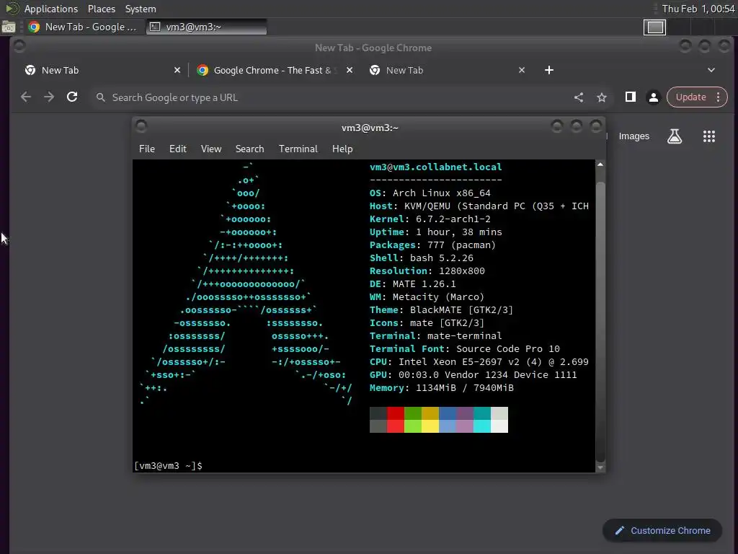Open Chrome side panel icon
The height and width of the screenshot is (554, 738).
tap(630, 97)
